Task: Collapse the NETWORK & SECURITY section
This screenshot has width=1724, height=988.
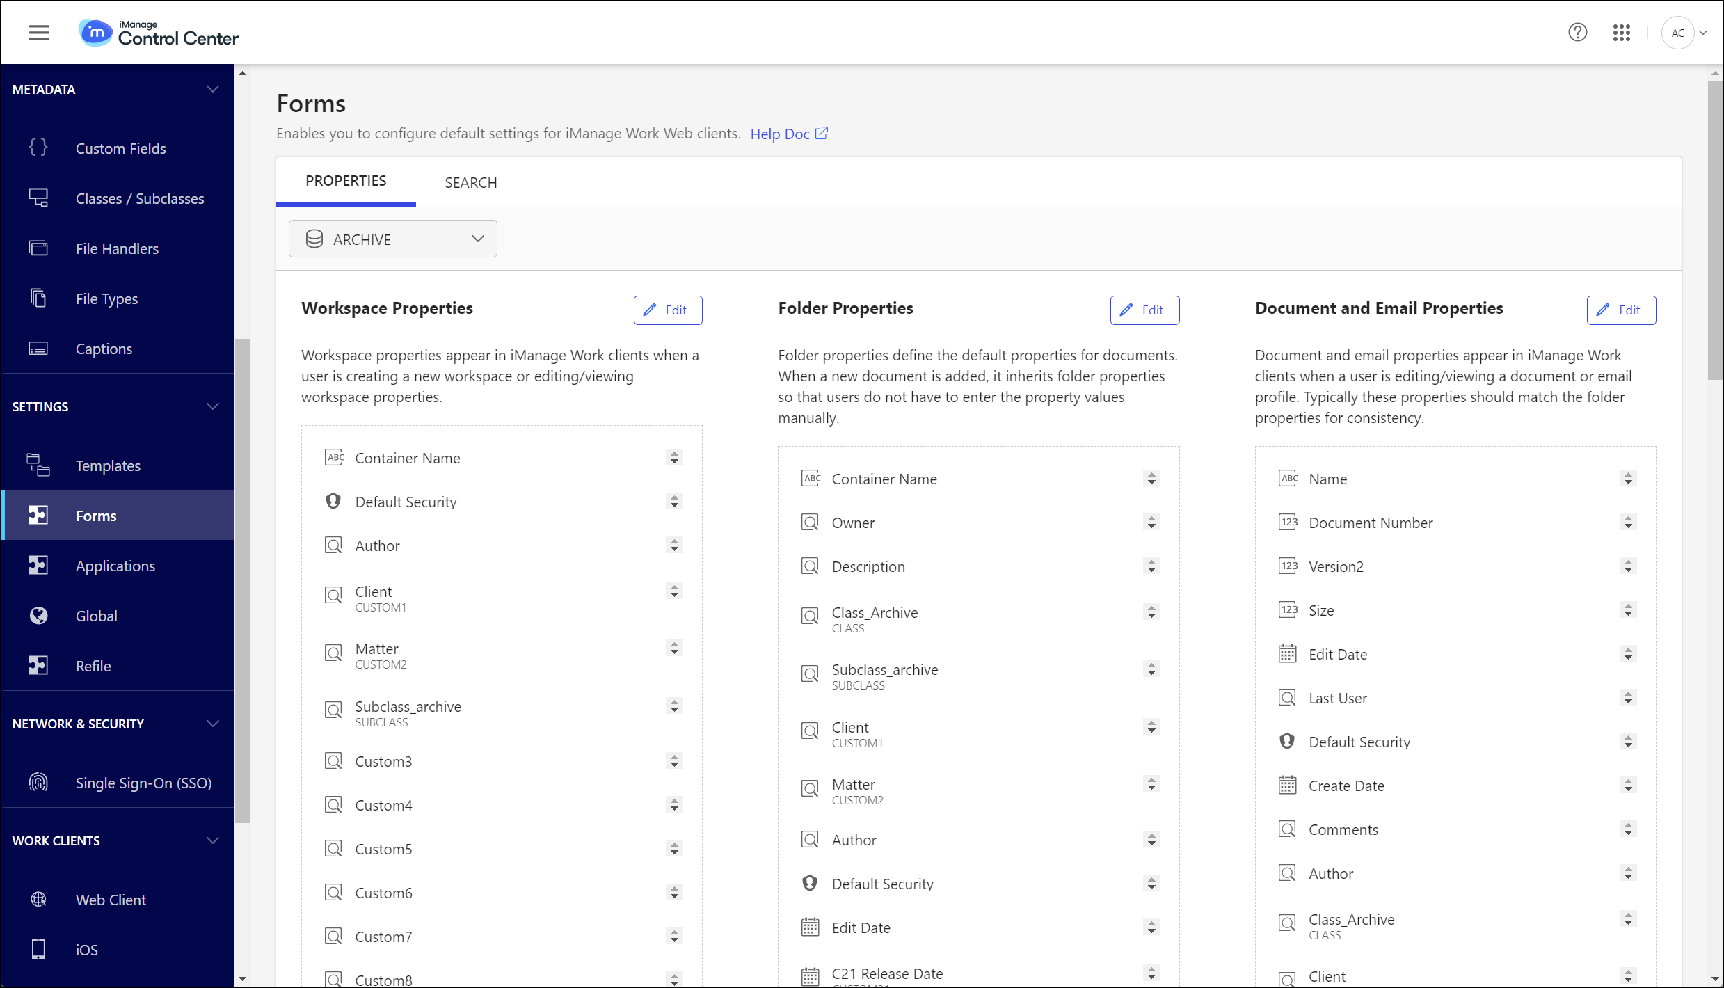Action: [213, 724]
